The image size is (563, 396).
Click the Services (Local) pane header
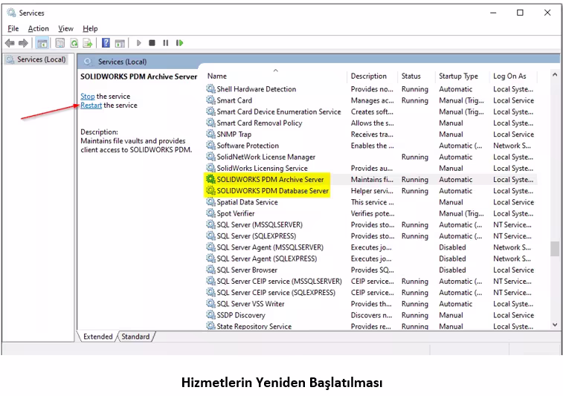122,62
